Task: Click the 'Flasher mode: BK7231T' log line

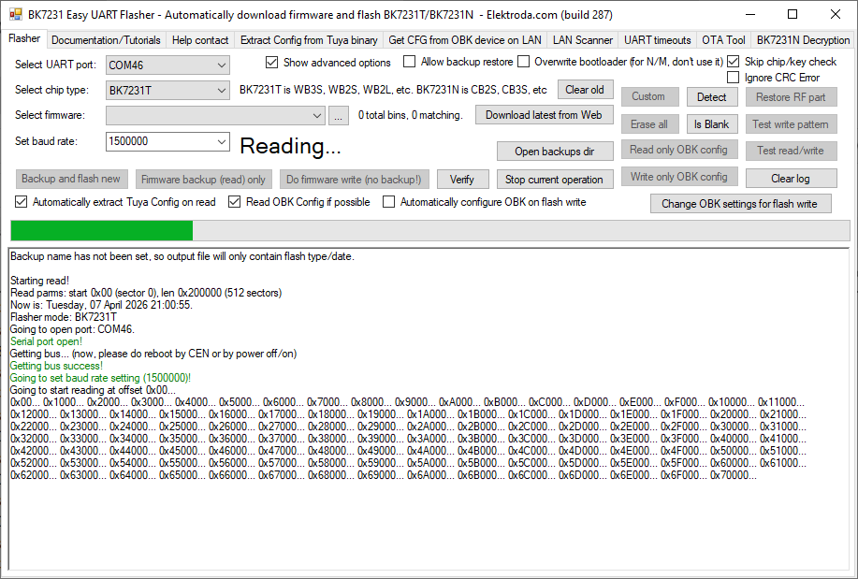Action: (64, 317)
